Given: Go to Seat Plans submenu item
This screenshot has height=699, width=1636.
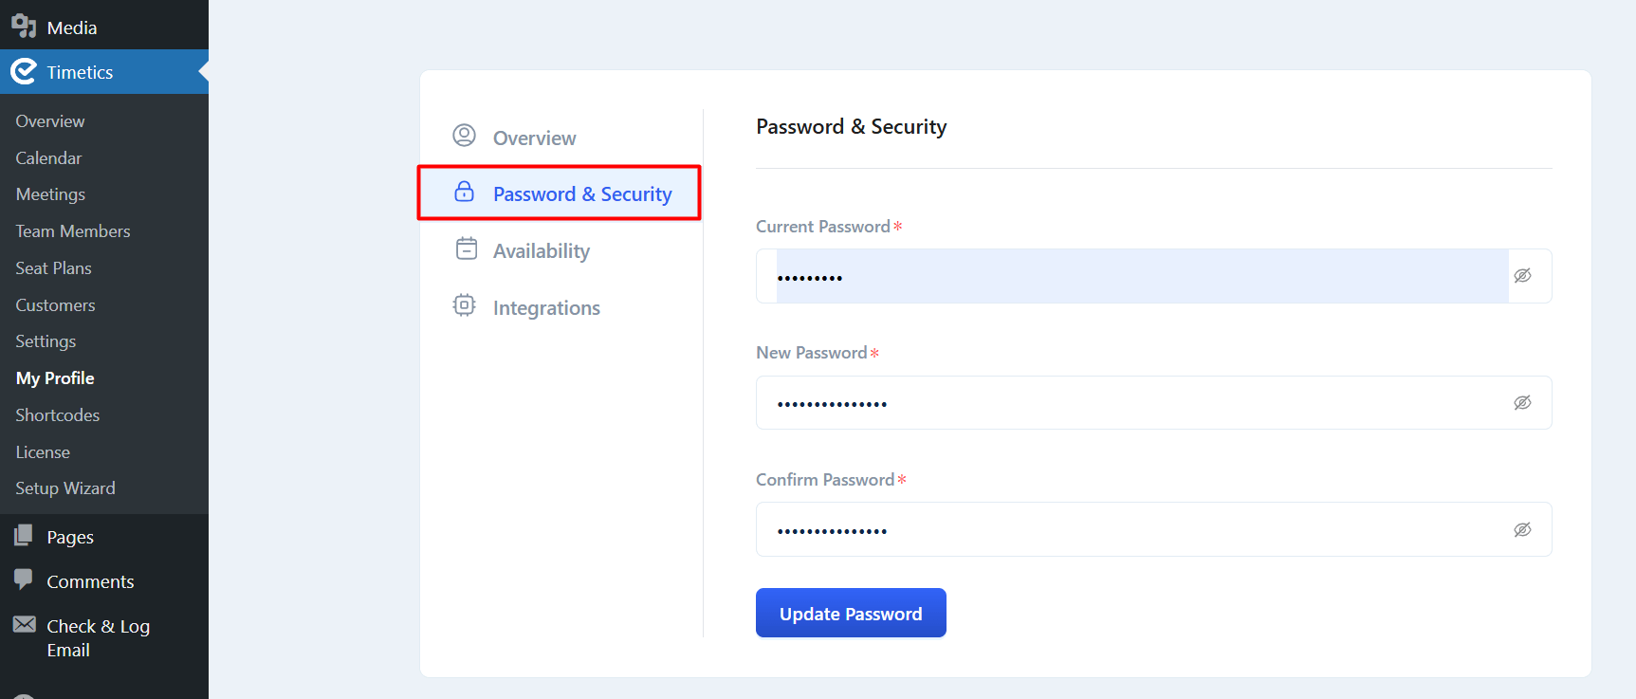Looking at the screenshot, I should coord(53,268).
